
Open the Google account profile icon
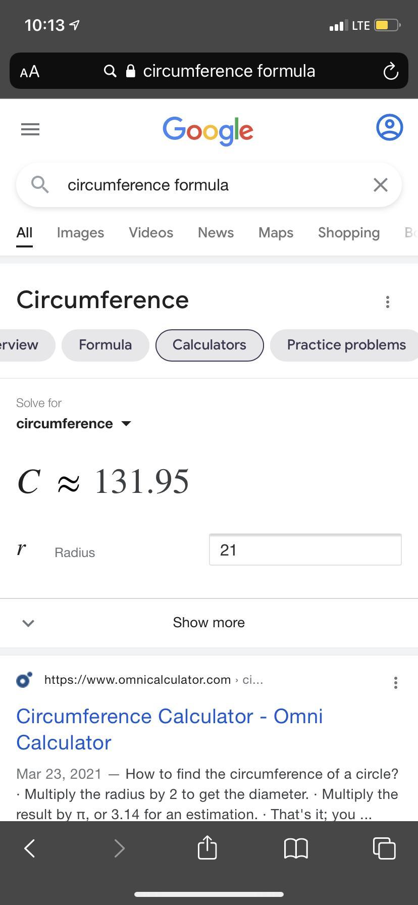coord(389,127)
